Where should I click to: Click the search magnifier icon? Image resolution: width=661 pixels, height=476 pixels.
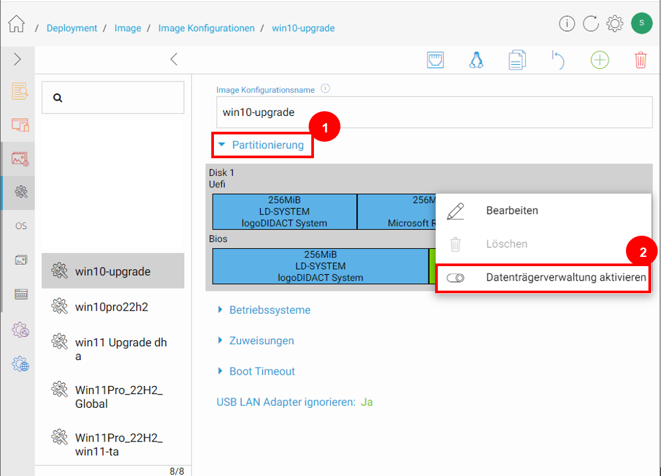[58, 98]
